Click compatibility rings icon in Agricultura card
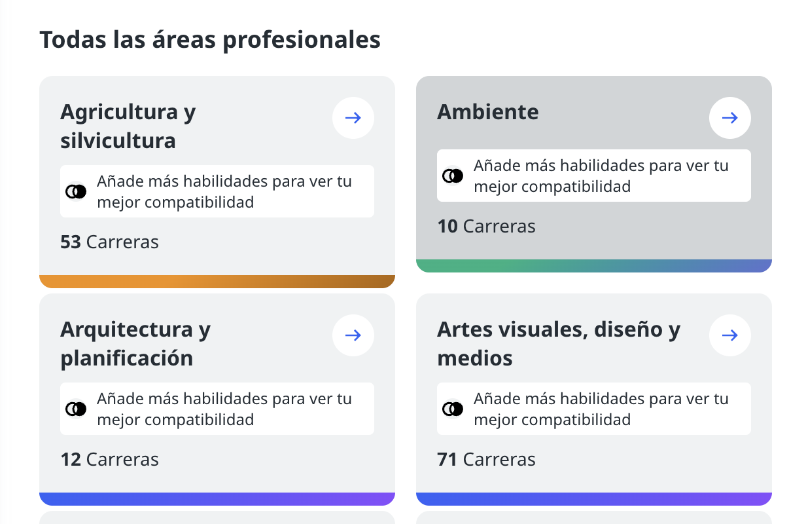The image size is (789, 524). (x=76, y=191)
